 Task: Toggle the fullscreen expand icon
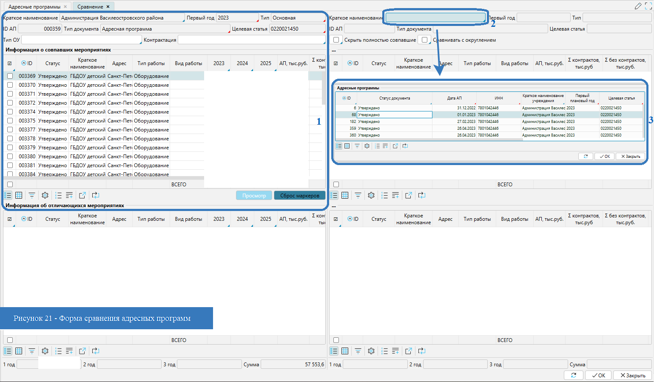pyautogui.click(x=648, y=6)
